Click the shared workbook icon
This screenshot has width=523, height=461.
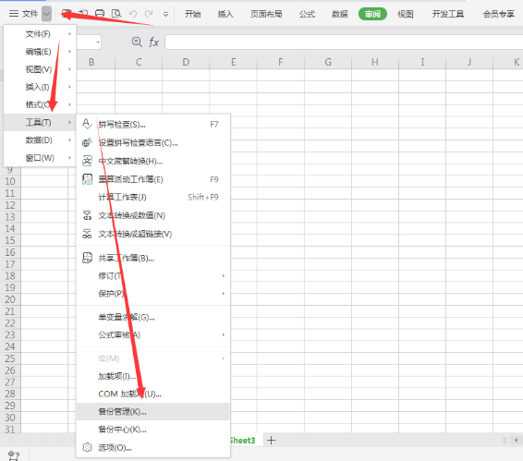(87, 258)
